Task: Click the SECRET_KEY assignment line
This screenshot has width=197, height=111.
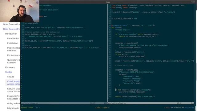Action: click(x=54, y=27)
